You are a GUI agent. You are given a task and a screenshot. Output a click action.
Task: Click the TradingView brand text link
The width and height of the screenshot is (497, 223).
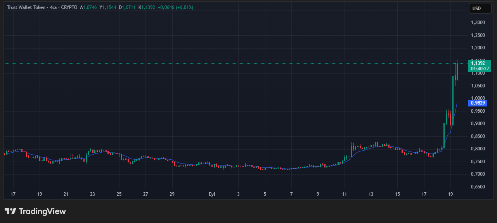coord(42,211)
